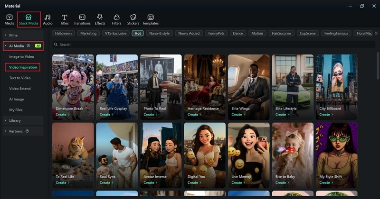Image resolution: width=380 pixels, height=199 pixels.
Task: Select the V15-Exclusive category tag
Action: click(x=115, y=33)
